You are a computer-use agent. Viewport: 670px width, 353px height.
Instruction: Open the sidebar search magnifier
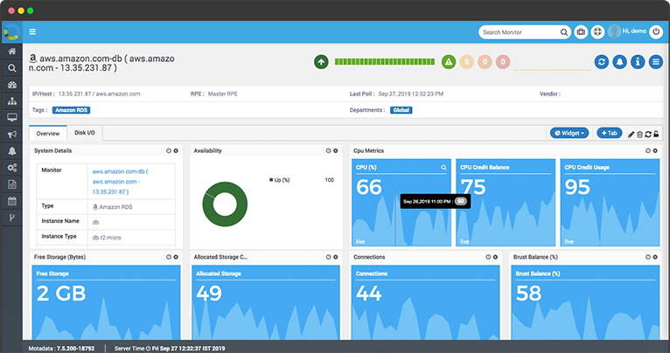(x=12, y=68)
